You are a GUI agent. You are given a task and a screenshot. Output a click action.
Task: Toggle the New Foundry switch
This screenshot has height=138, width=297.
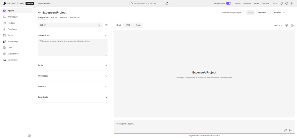coord(229,3)
